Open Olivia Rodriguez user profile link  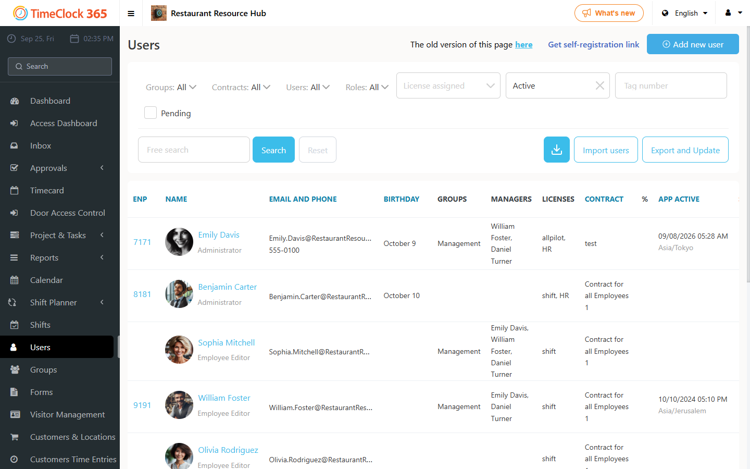228,450
